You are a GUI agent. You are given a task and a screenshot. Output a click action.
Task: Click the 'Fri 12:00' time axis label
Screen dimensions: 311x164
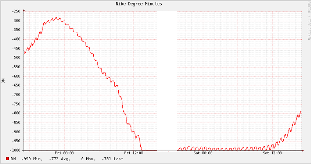[x=133, y=153]
